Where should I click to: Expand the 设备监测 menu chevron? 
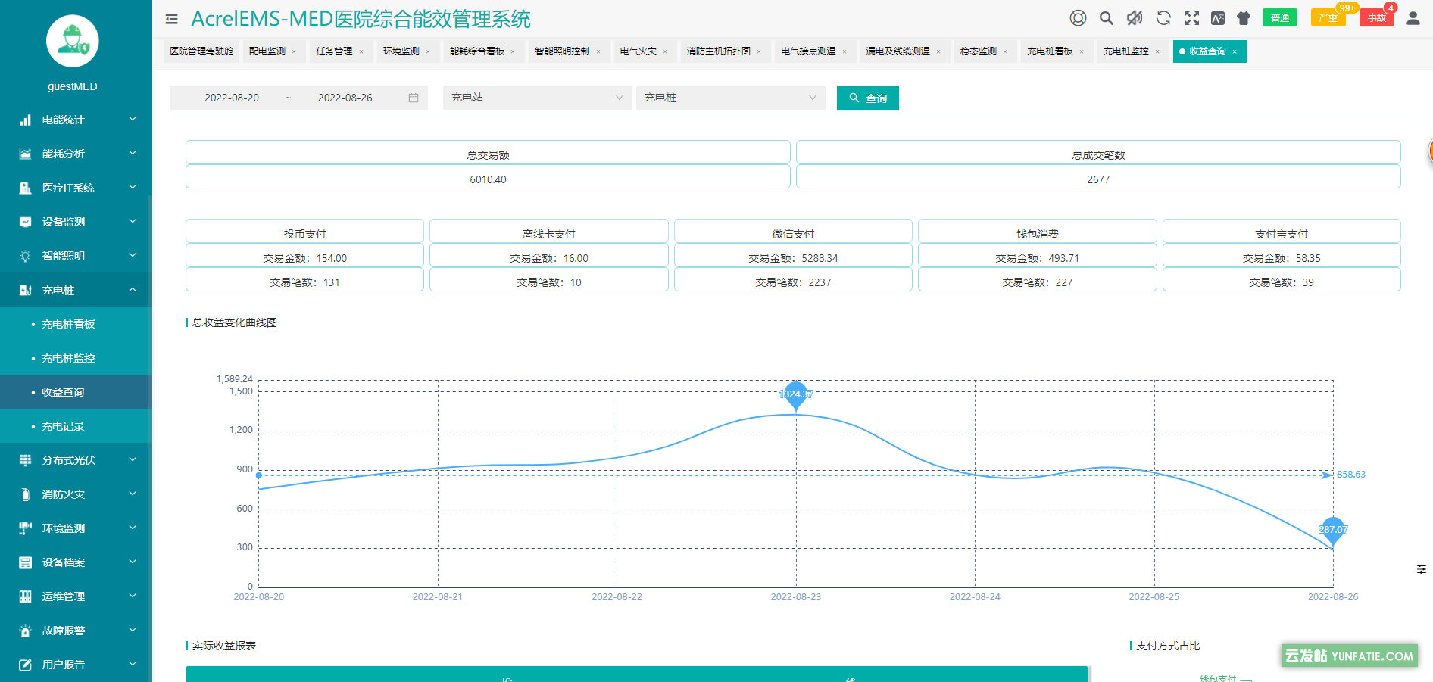coord(133,221)
